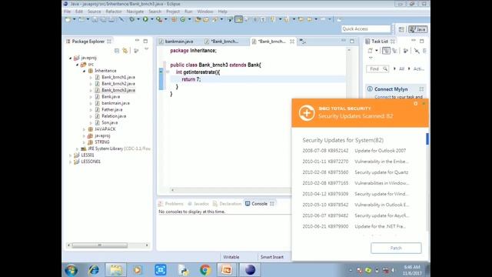Open dropdown beside New file icon
Screen dimensions: 492x277
75,19
